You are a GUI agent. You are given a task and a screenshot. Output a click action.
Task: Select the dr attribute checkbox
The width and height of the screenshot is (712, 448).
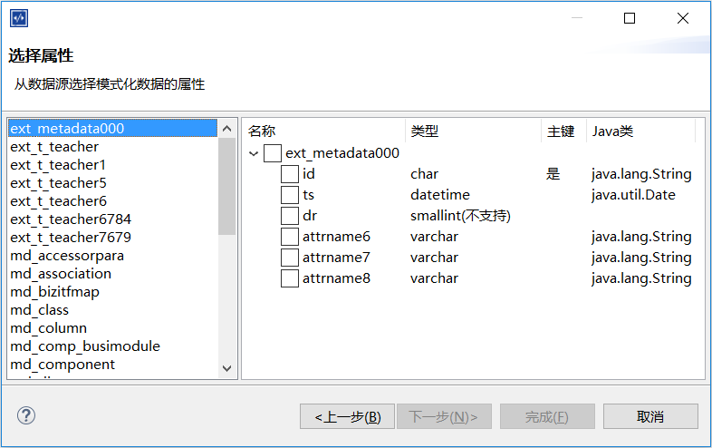click(290, 216)
